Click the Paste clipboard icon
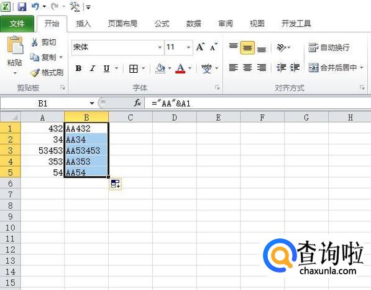Screen dimensions: 371x290 tap(15, 45)
